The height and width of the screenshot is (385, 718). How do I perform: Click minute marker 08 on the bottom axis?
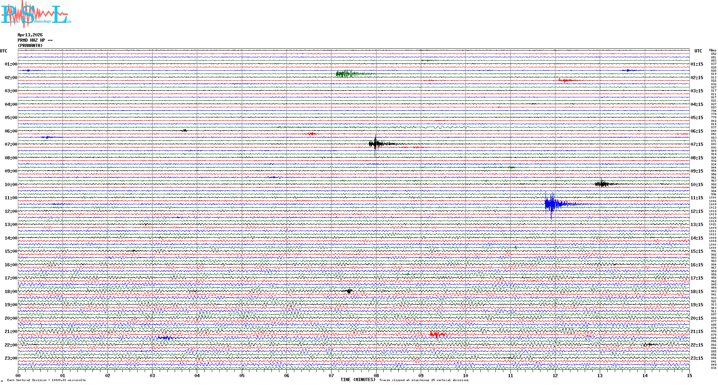click(376, 375)
